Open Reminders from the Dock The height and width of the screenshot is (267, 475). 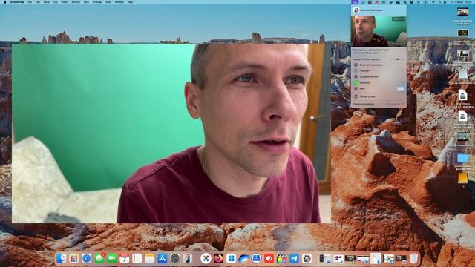(x=137, y=258)
